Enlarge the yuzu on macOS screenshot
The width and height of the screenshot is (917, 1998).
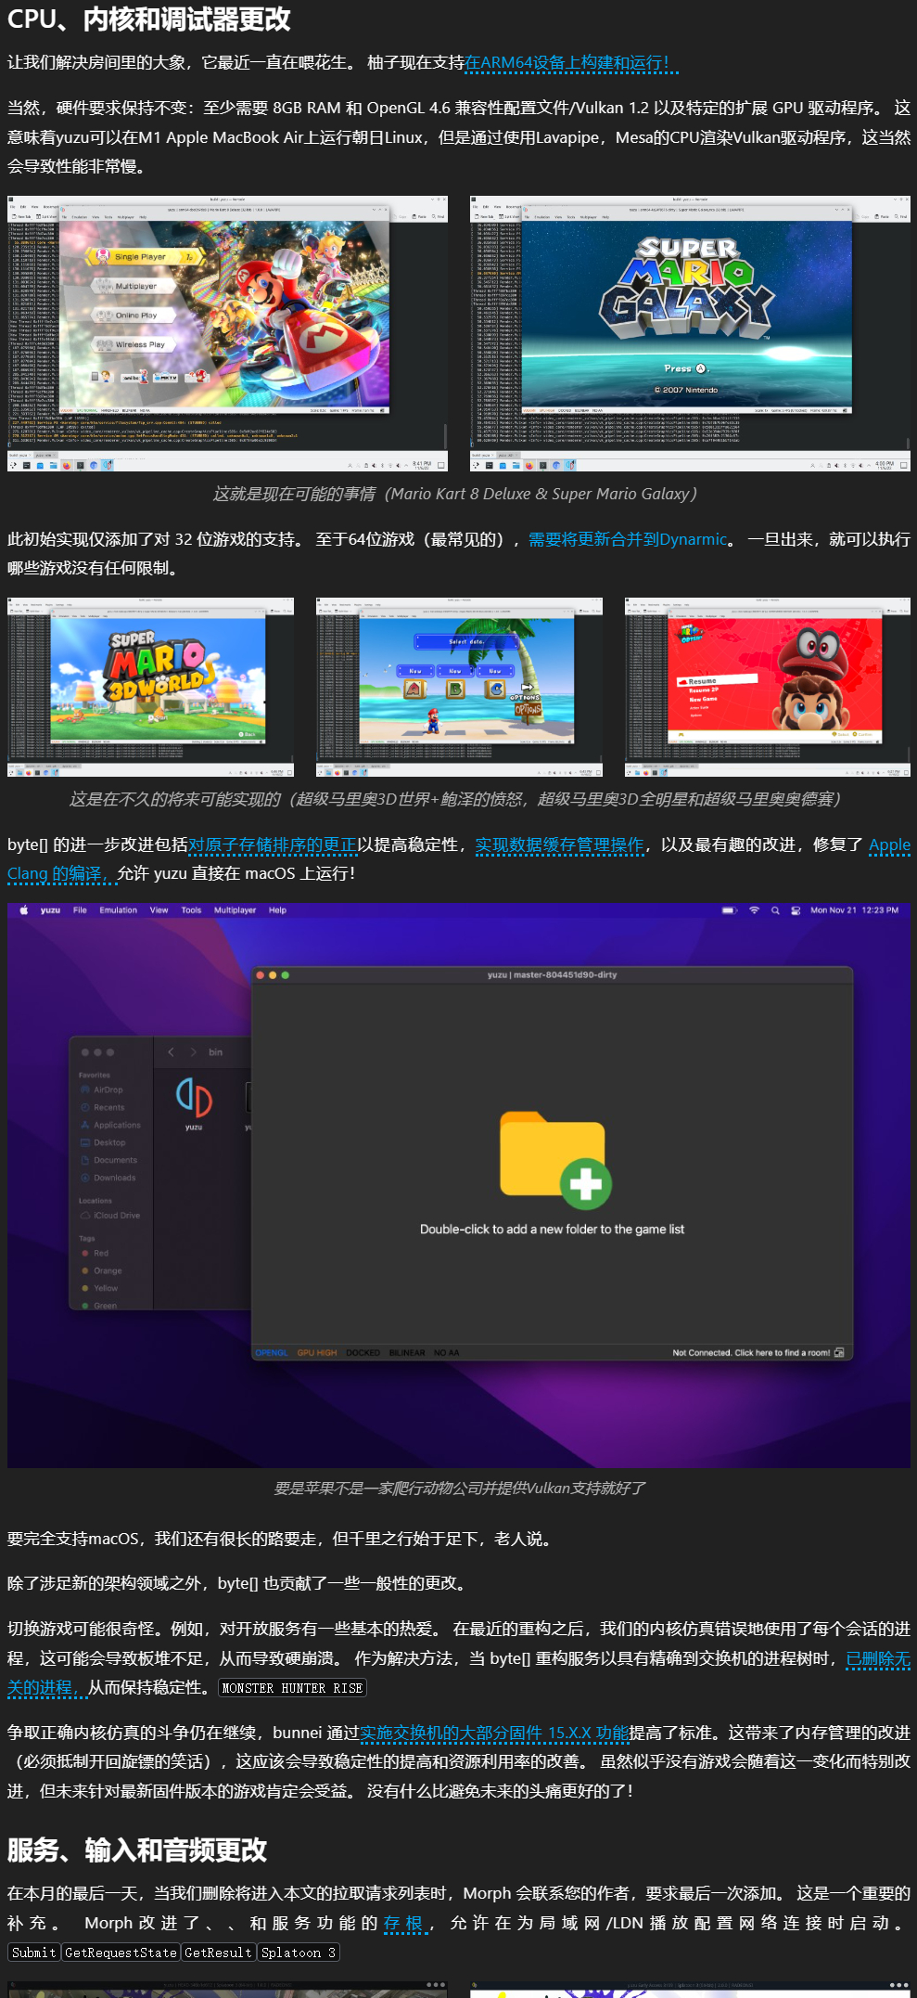(x=459, y=1185)
